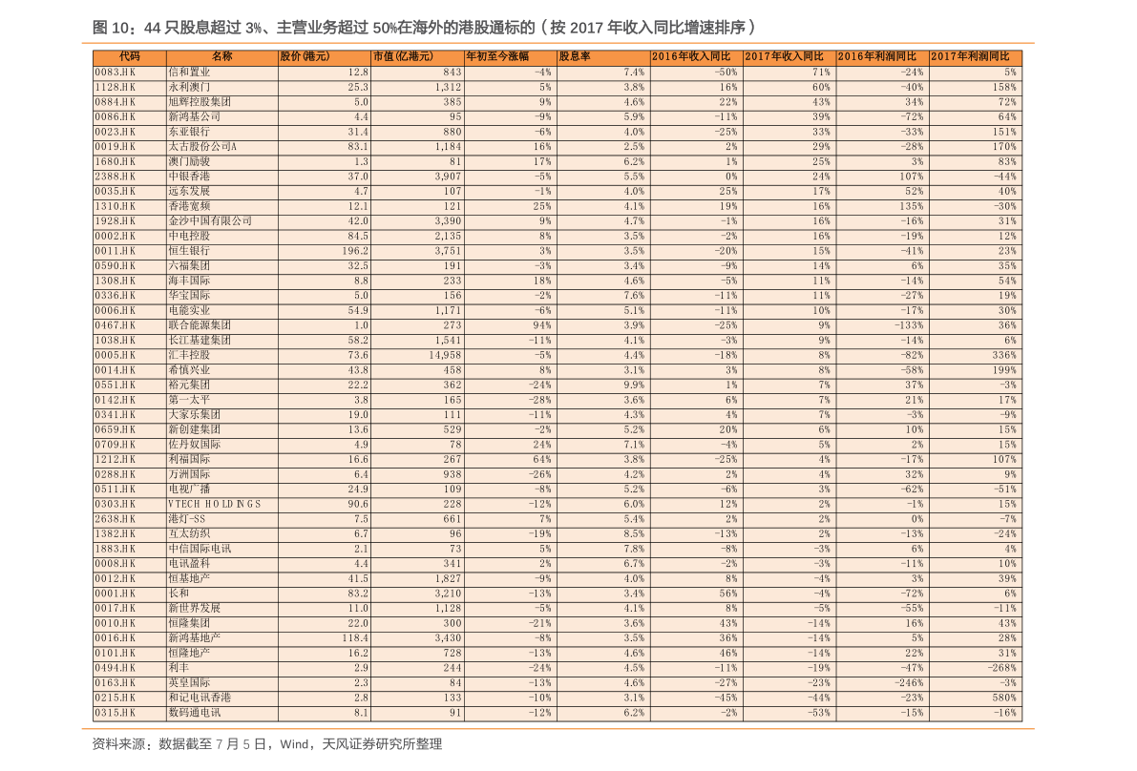Click the 2017年收入同比 column header

tap(784, 56)
